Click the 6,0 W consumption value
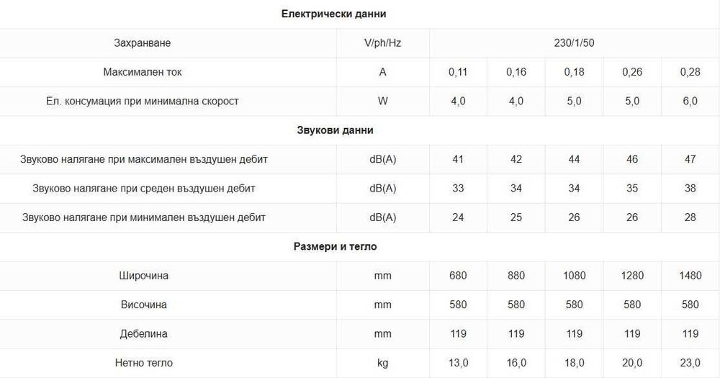The width and height of the screenshot is (720, 378). click(690, 102)
